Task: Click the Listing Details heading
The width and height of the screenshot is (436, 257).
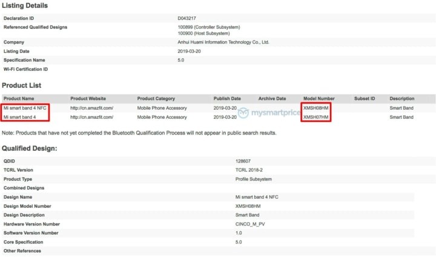Action: 25,5
